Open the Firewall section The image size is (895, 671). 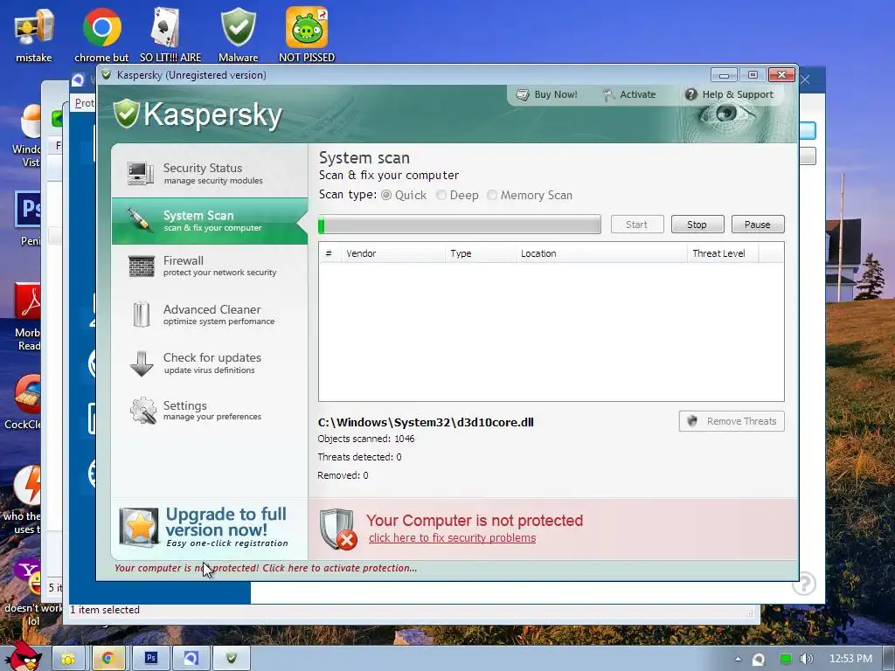210,266
